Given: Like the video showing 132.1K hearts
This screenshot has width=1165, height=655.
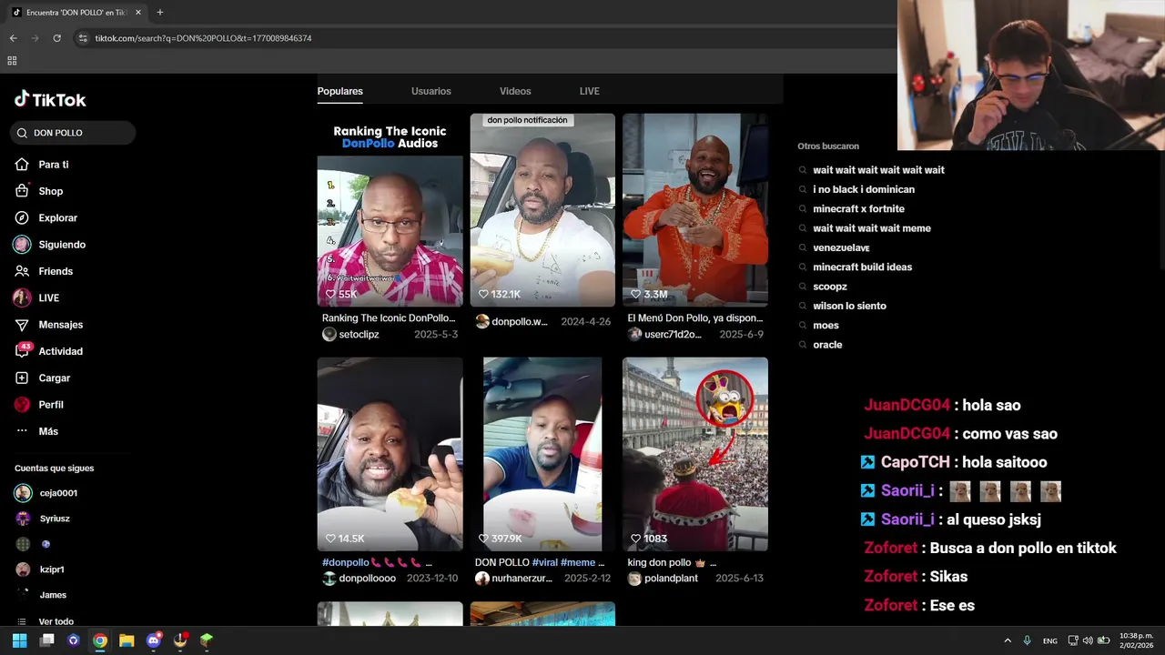Looking at the screenshot, I should (483, 295).
